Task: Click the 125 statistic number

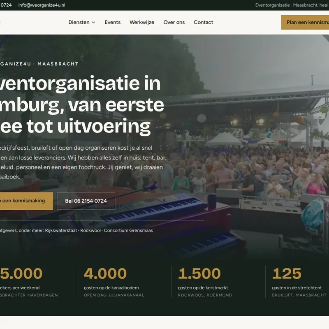Action: [287, 273]
